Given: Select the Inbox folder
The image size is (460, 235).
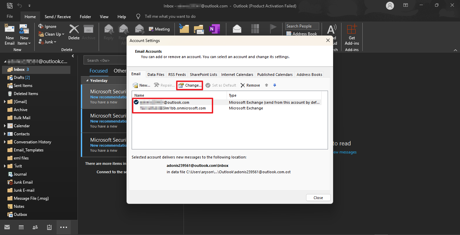Looking at the screenshot, I should coord(36,69).
